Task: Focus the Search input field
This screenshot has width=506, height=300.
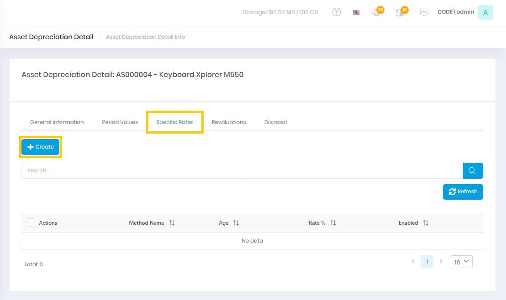Action: pos(242,171)
